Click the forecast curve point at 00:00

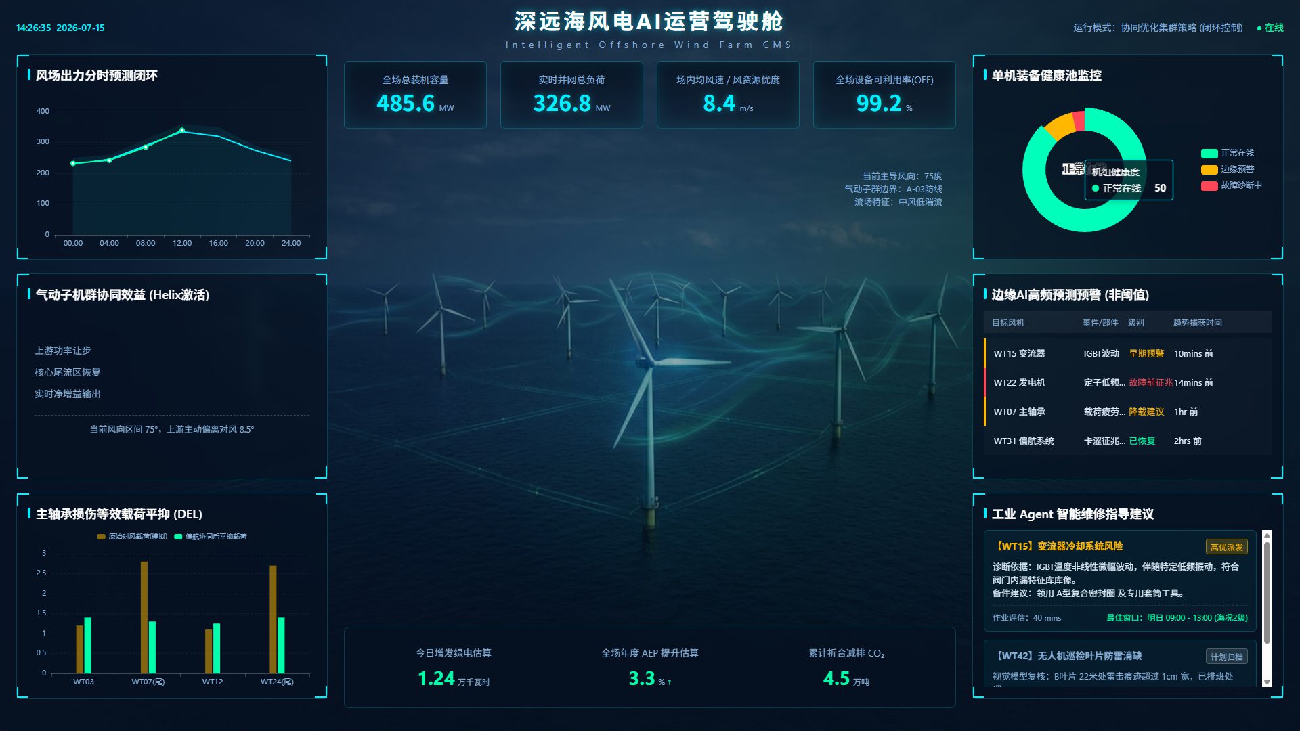(x=73, y=164)
